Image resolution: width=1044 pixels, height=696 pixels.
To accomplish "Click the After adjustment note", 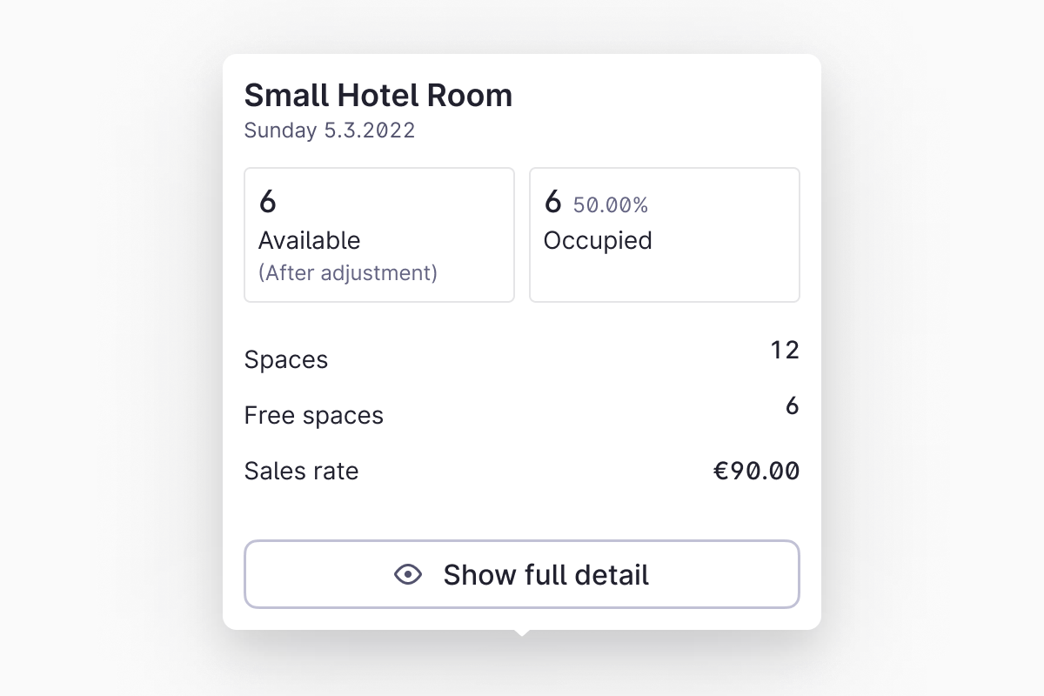I will [347, 273].
